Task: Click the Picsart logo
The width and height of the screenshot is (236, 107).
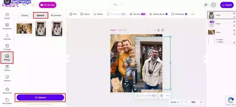Action: click(x=11, y=5)
